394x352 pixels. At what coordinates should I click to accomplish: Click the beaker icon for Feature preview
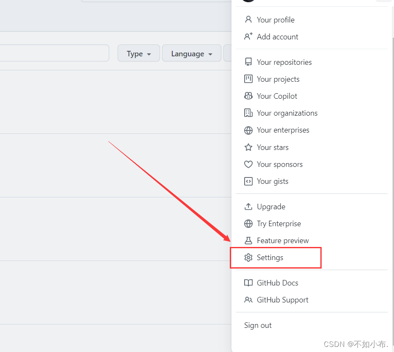click(248, 241)
